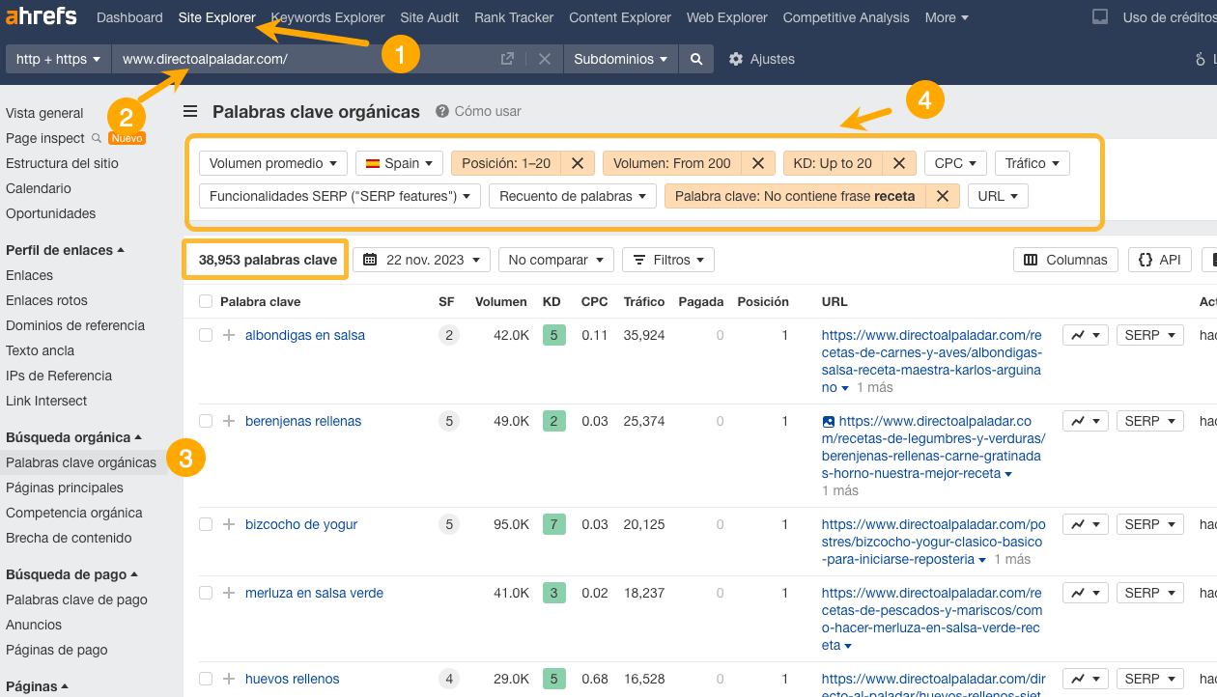The height and width of the screenshot is (697, 1217).
Task: Check the bizcocho de yogur row checkbox
Action: [206, 523]
